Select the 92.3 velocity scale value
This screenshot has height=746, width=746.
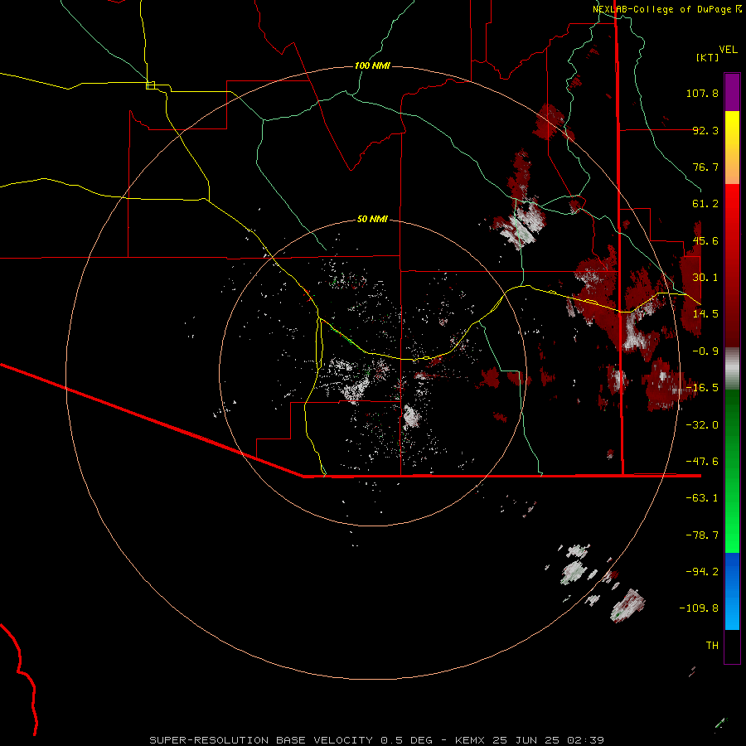click(x=705, y=130)
